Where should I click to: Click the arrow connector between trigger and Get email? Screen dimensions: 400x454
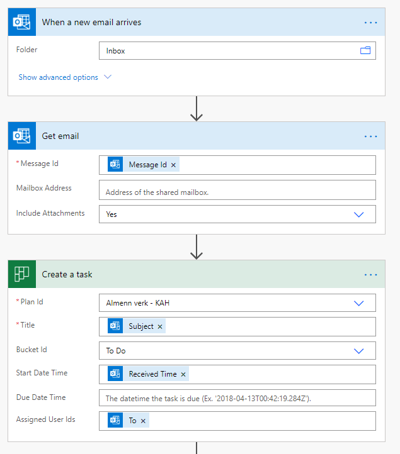pos(197,108)
